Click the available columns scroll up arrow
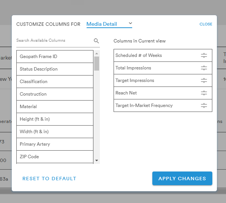The width and height of the screenshot is (226, 203). (97, 54)
